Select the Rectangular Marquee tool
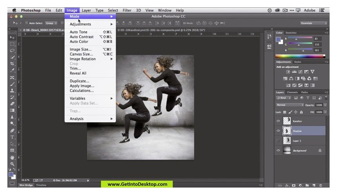This screenshot has height=195, width=337. click(12, 44)
